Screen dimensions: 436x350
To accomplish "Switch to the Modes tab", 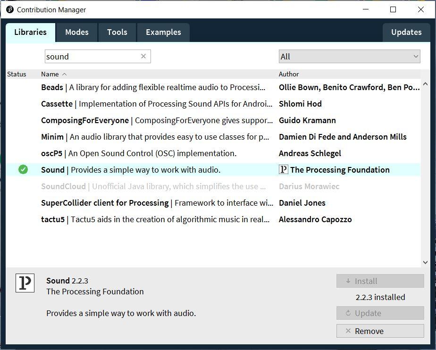I will click(77, 32).
